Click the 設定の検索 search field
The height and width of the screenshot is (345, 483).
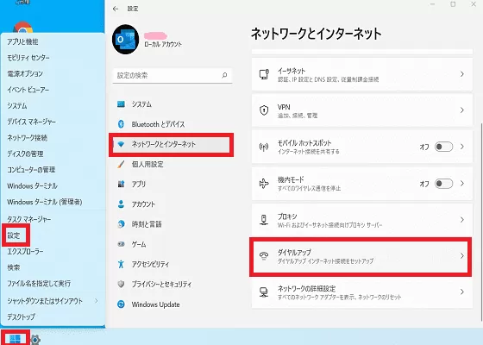(172, 76)
